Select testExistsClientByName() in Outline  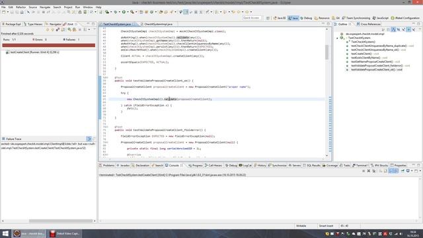[365, 58]
